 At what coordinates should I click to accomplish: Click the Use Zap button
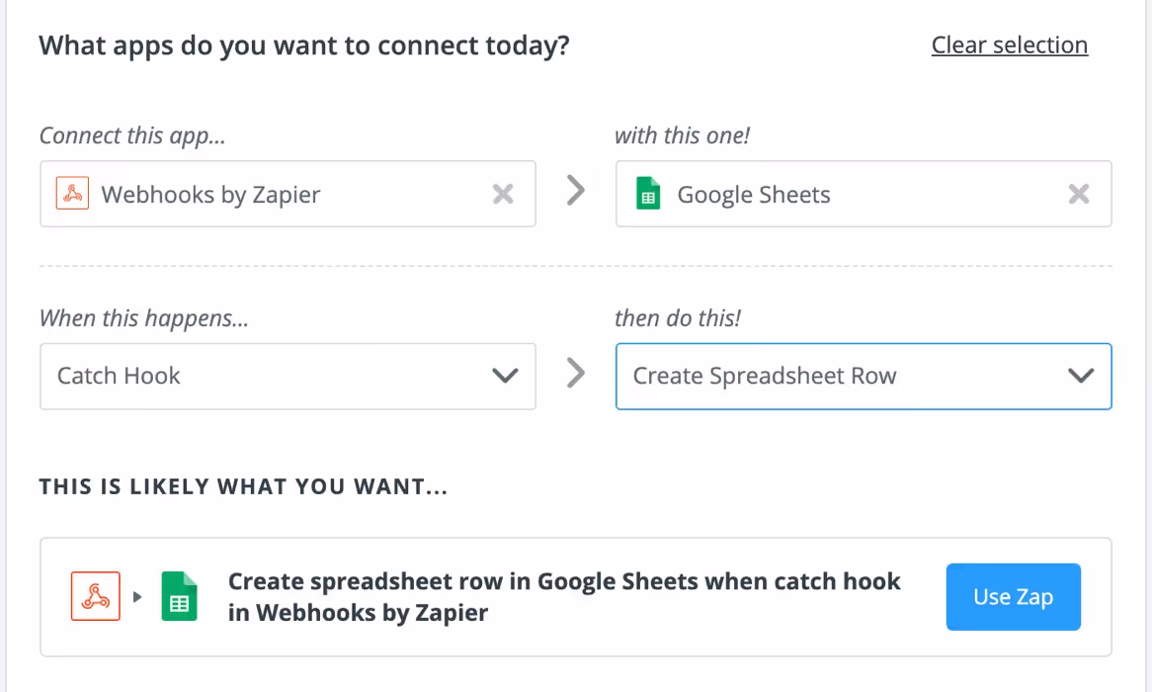(x=1013, y=597)
